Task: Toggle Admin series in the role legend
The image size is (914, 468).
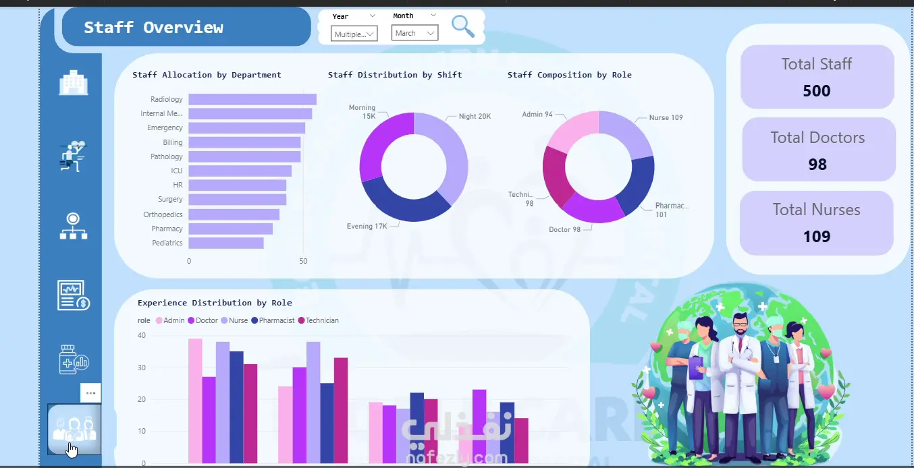Action: [x=170, y=320]
